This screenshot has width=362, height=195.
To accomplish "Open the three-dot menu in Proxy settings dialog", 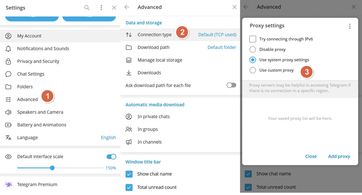I will (x=350, y=26).
